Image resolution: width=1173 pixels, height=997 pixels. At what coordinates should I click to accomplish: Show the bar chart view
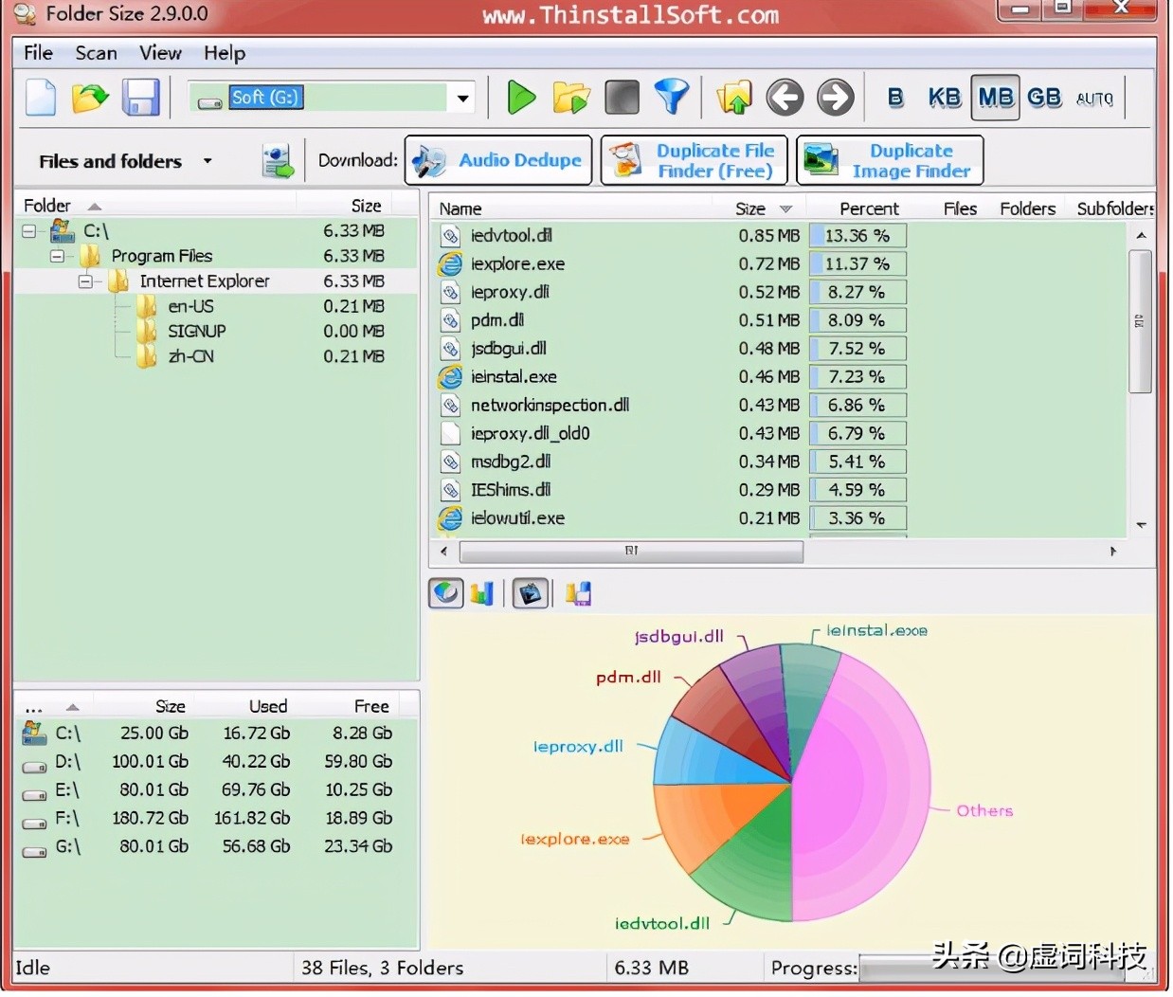(x=483, y=594)
